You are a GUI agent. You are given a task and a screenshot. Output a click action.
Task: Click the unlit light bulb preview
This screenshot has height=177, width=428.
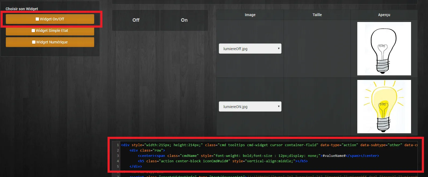coord(384,49)
